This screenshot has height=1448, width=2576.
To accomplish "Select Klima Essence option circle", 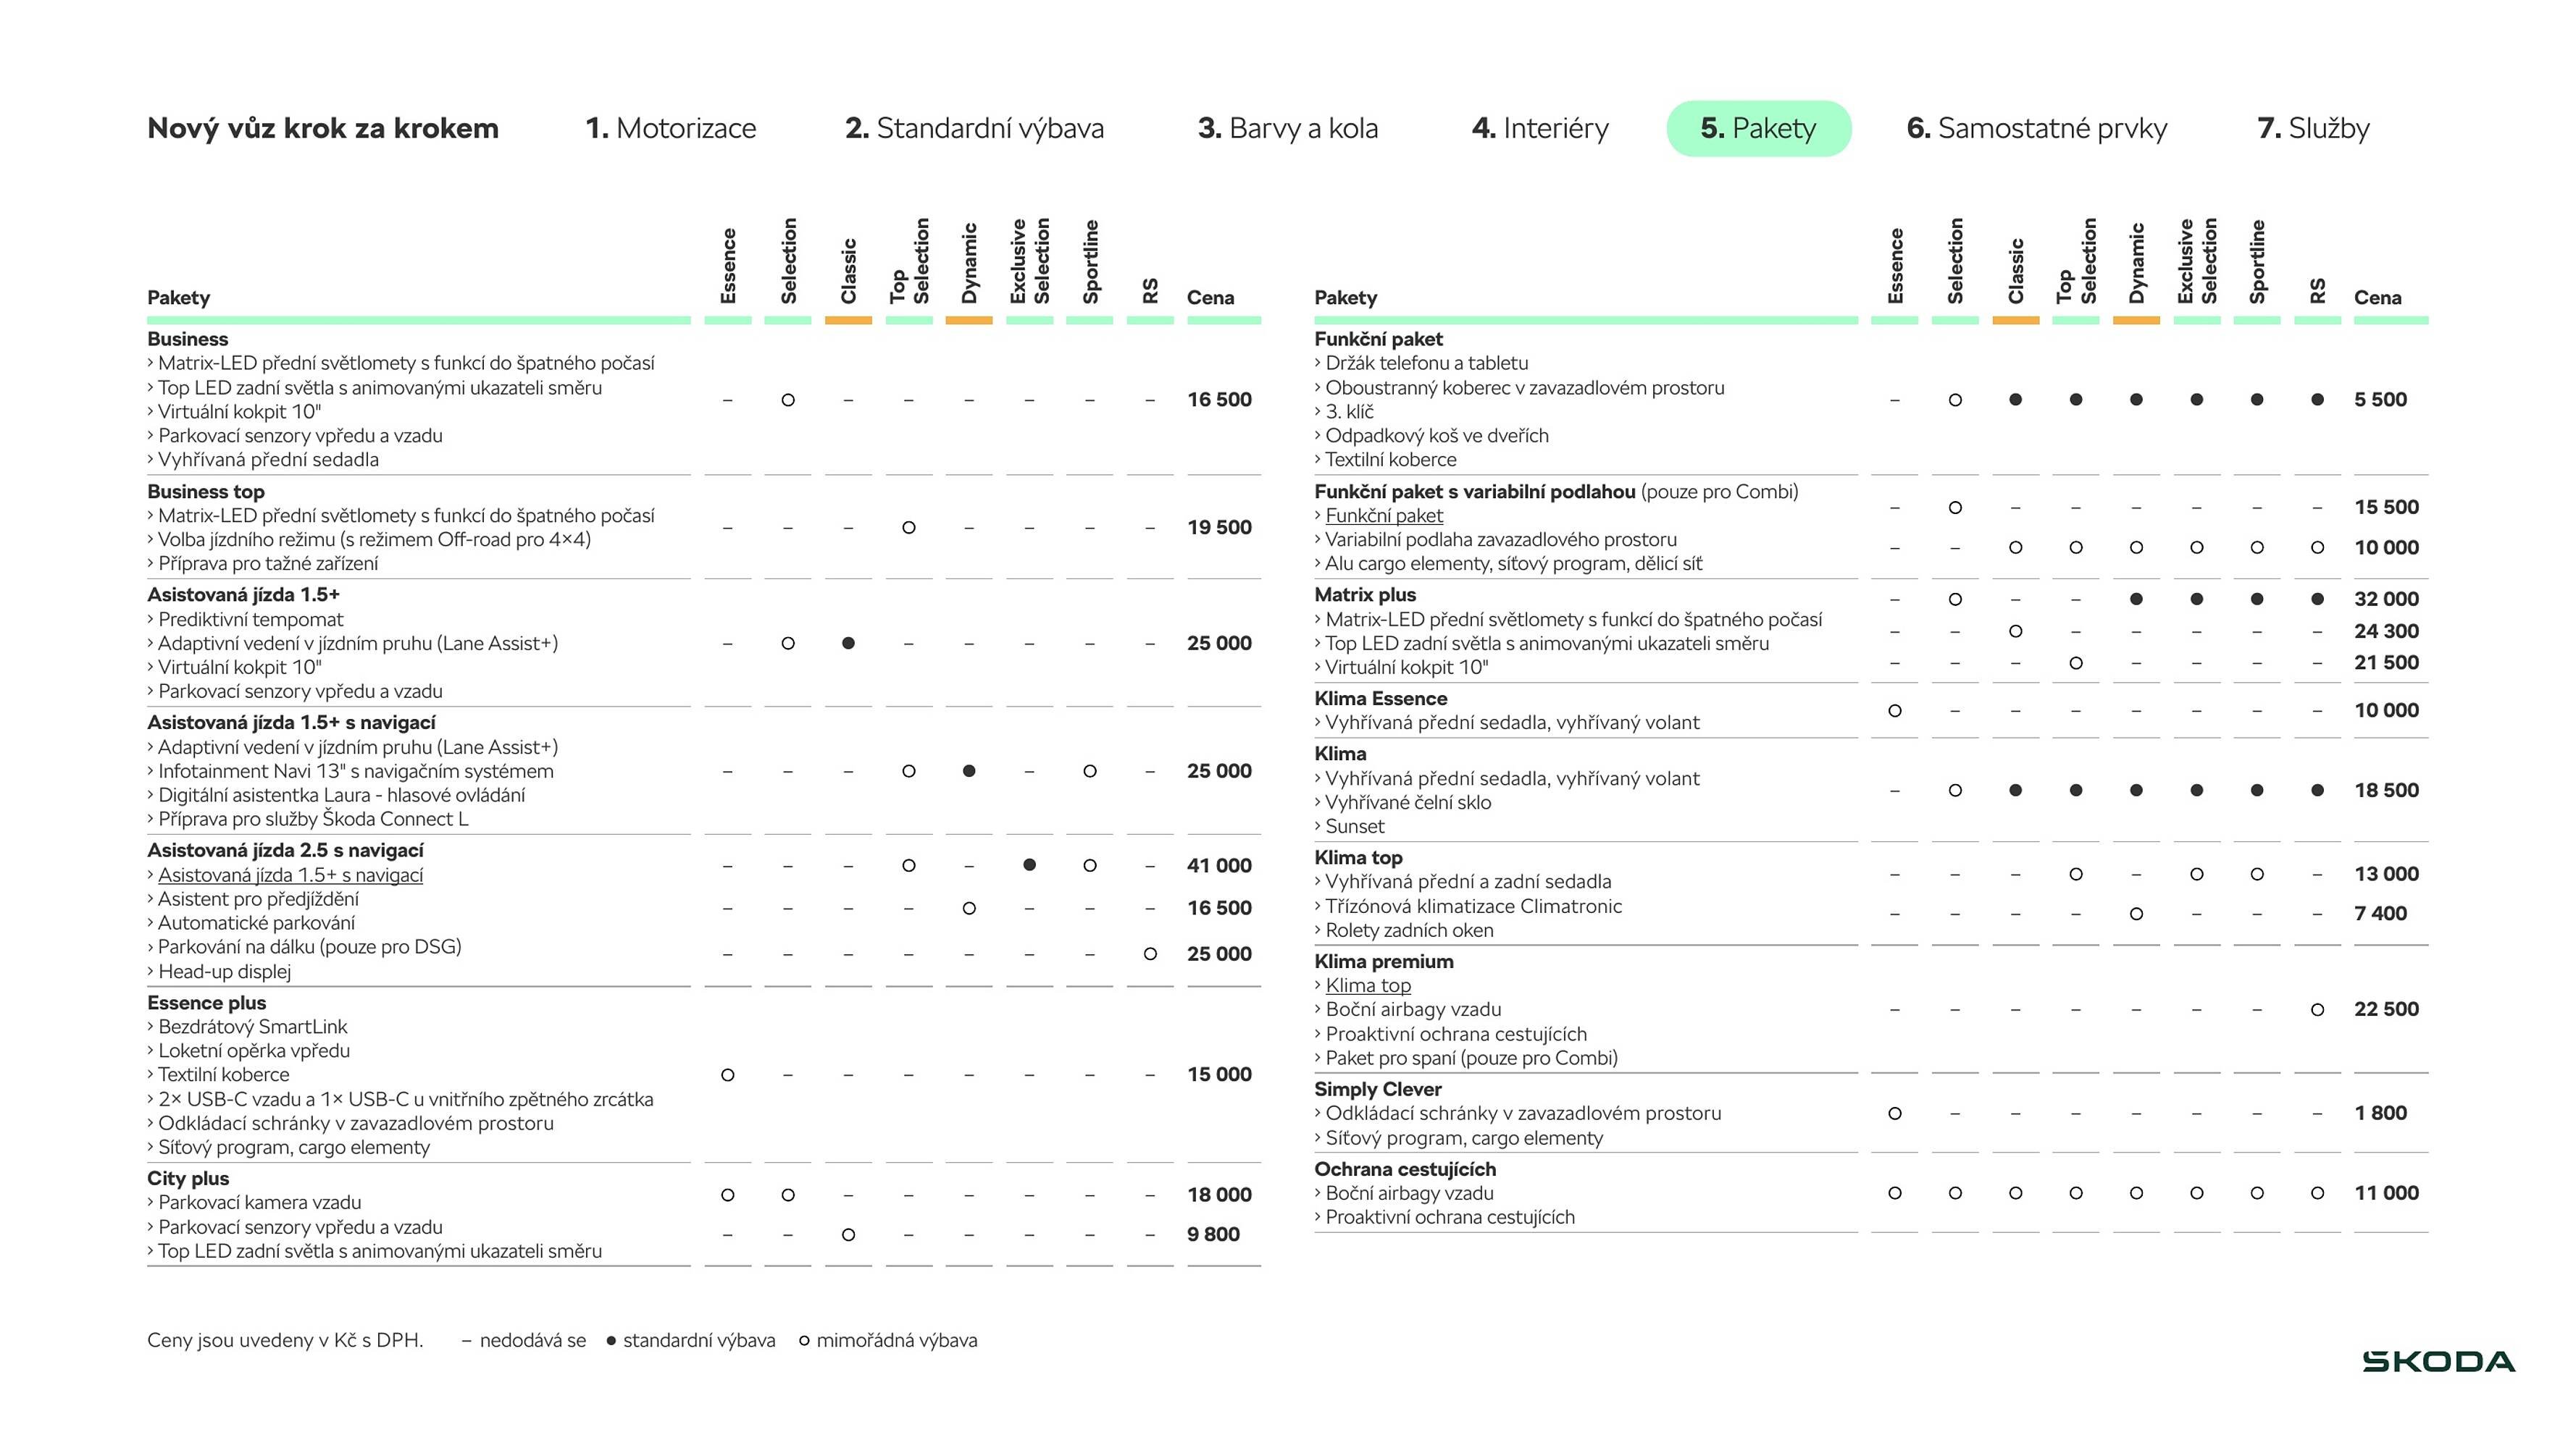I will tap(1895, 710).
